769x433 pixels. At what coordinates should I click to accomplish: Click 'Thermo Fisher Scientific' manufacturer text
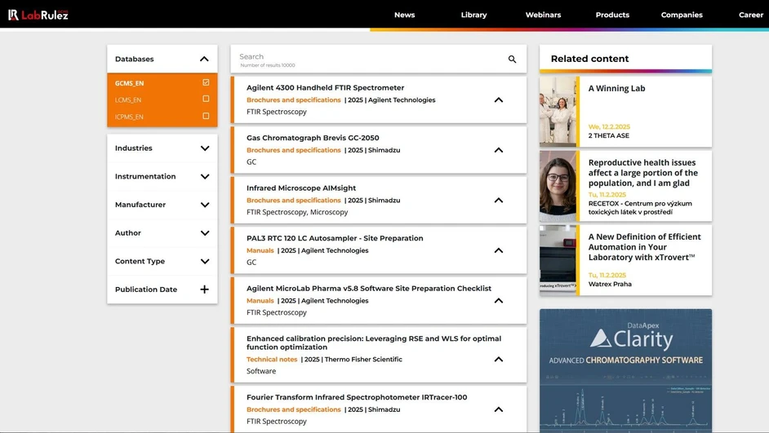363,360
